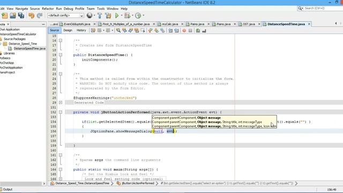Click Find Previous Occurrence icon
Viewport: 343px width, 193px height.
click(124, 31)
